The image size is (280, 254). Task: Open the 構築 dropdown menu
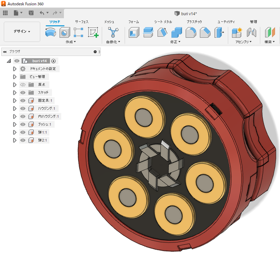270,42
